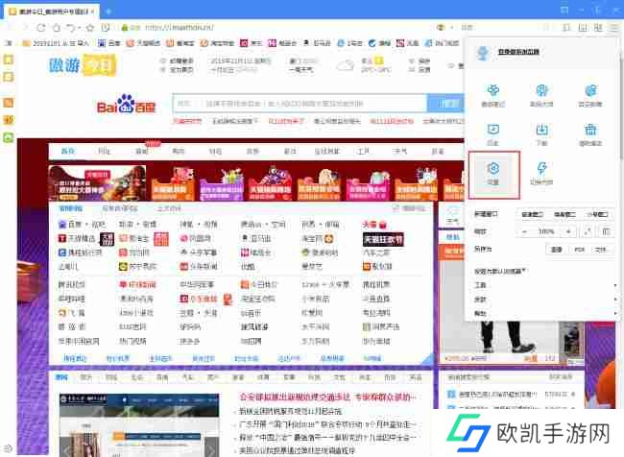Click the orange icon in left sidebar
The image size is (624, 457).
pyautogui.click(x=8, y=103)
